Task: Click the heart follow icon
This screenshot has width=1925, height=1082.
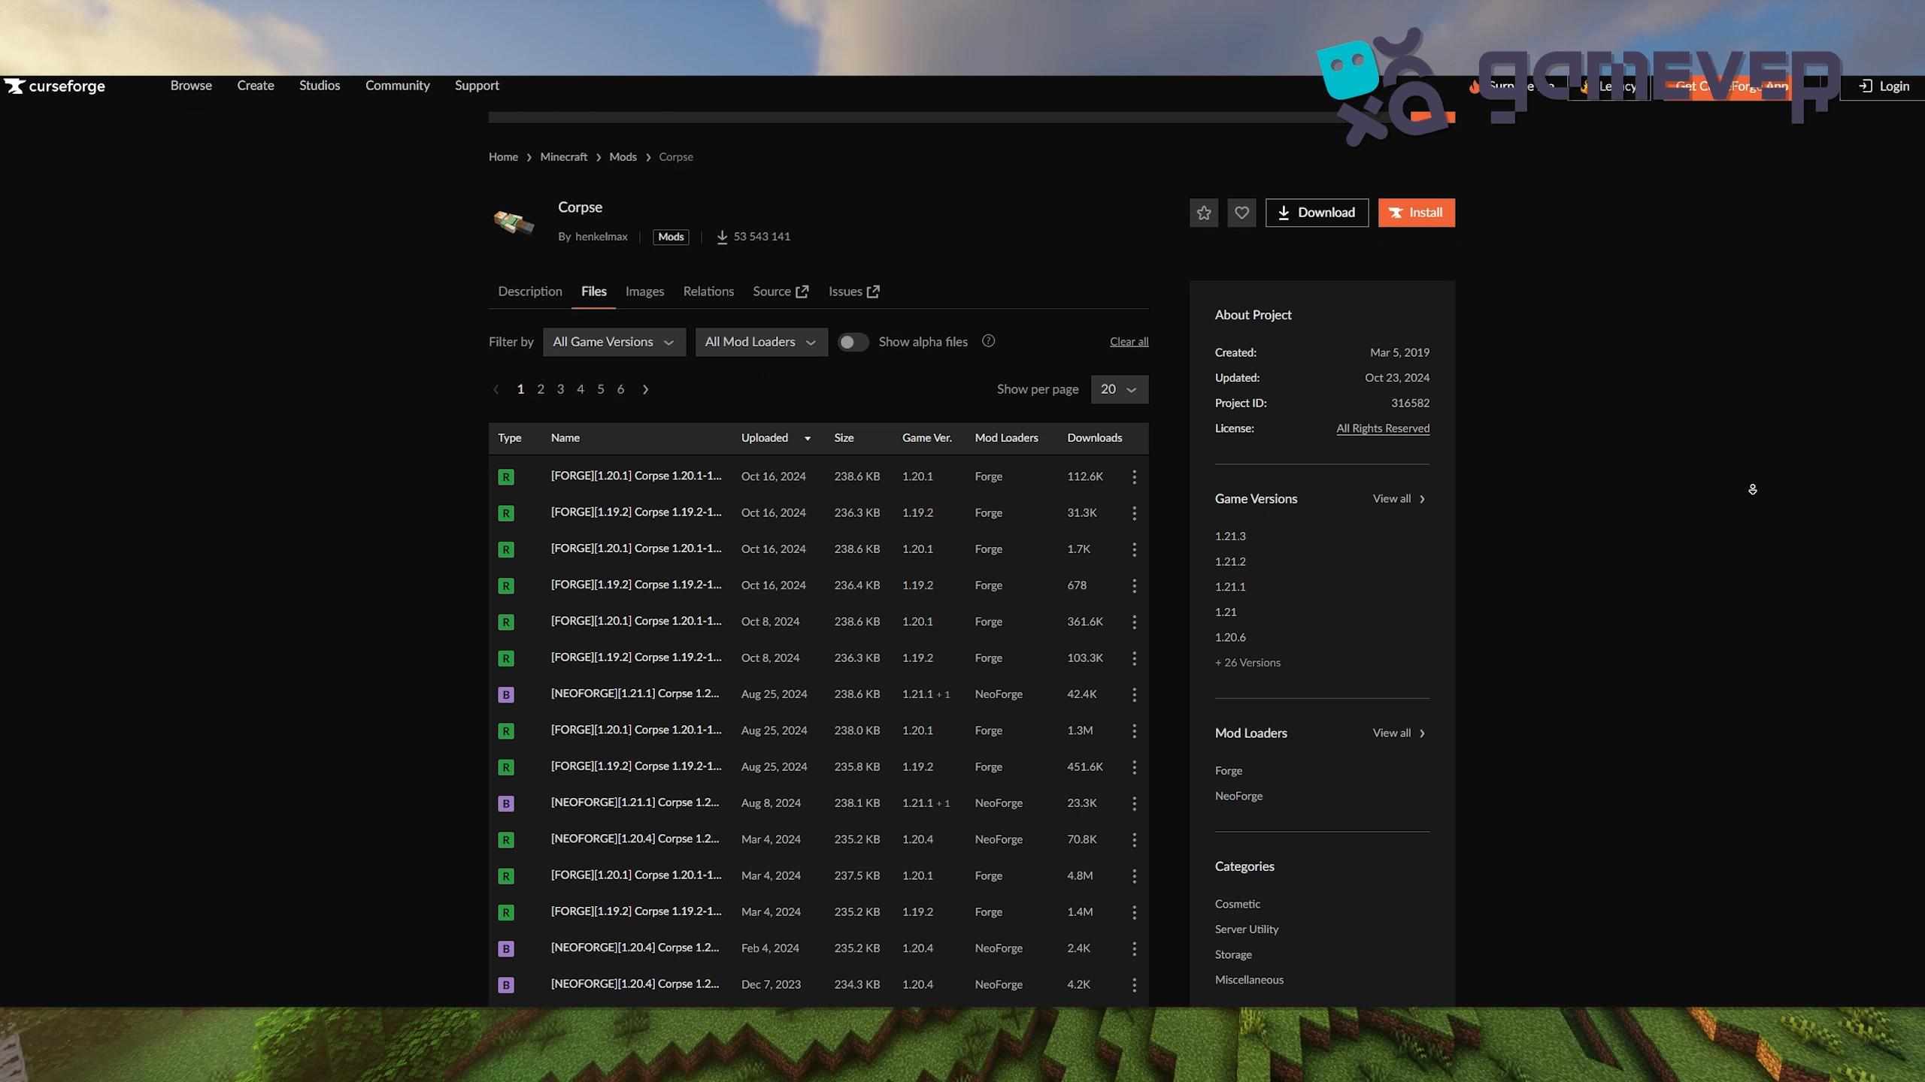Action: (x=1241, y=213)
